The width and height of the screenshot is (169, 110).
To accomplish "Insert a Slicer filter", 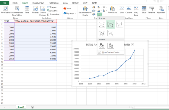I will pyautogui.click(x=144, y=10).
